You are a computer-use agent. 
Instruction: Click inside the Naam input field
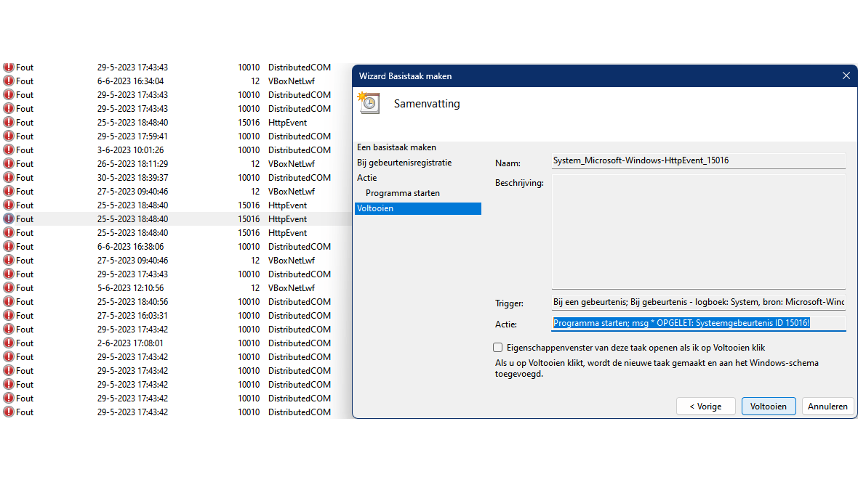click(x=698, y=160)
